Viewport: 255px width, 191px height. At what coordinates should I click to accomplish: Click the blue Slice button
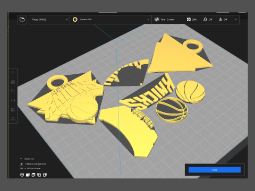pyautogui.click(x=215, y=170)
